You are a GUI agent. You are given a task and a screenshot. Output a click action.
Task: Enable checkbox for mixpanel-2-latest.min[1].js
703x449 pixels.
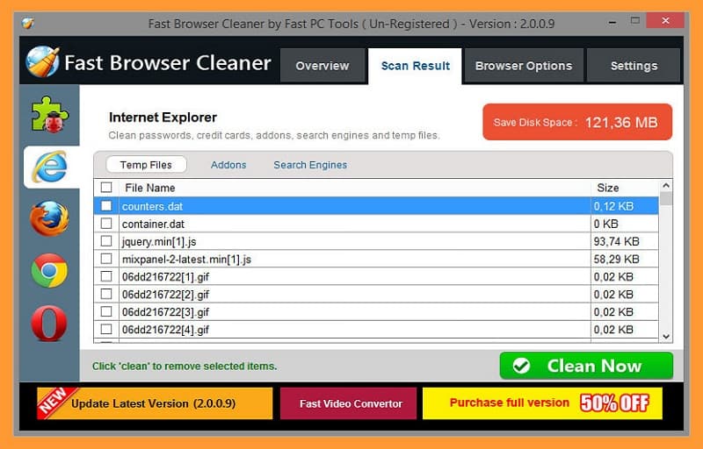(x=106, y=259)
